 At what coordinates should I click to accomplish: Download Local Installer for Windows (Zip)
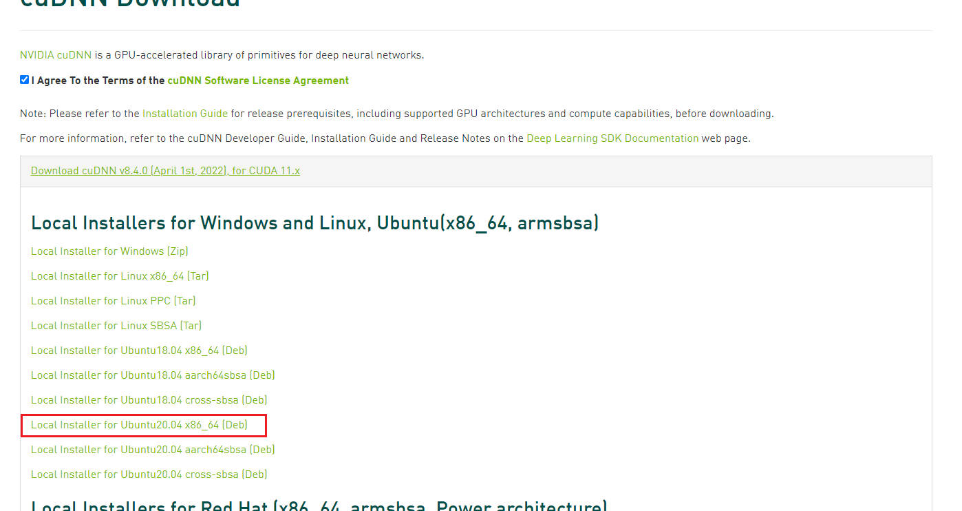click(109, 251)
